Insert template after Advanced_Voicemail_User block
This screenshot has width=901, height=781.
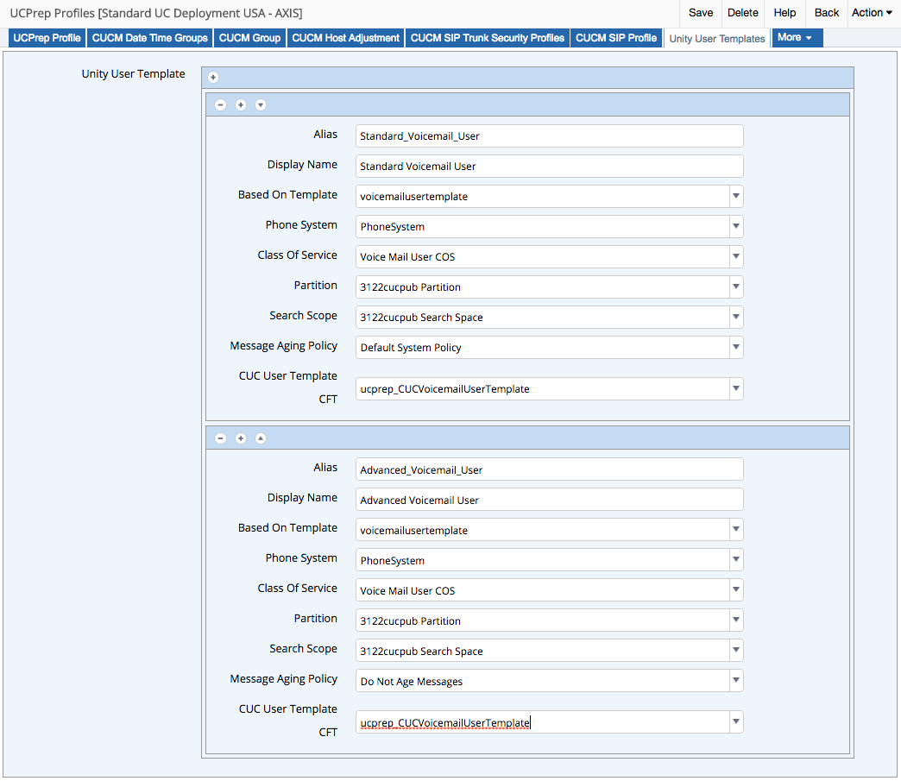(x=241, y=438)
